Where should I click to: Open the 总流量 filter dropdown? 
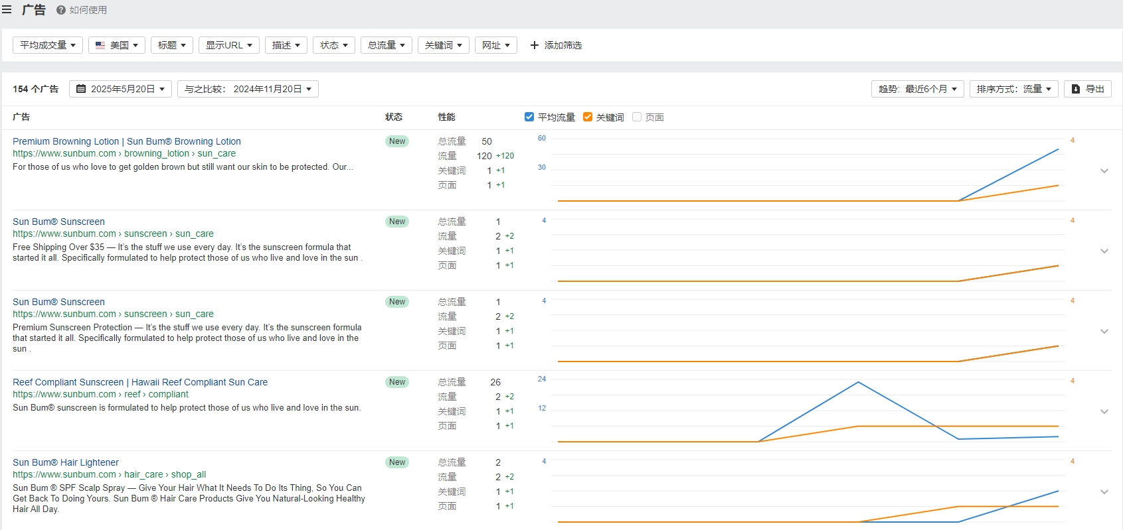click(387, 45)
